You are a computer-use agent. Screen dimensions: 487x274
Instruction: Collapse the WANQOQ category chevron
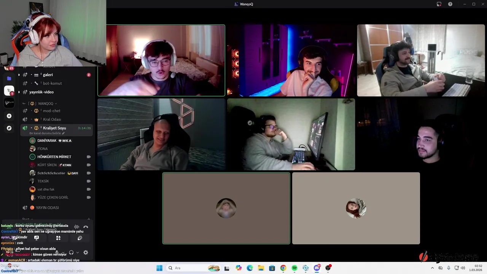56,104
